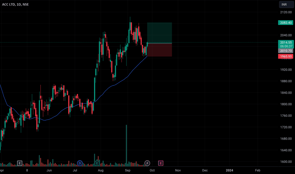
Task: Click the lightning bolt event marker
Action: (147, 163)
